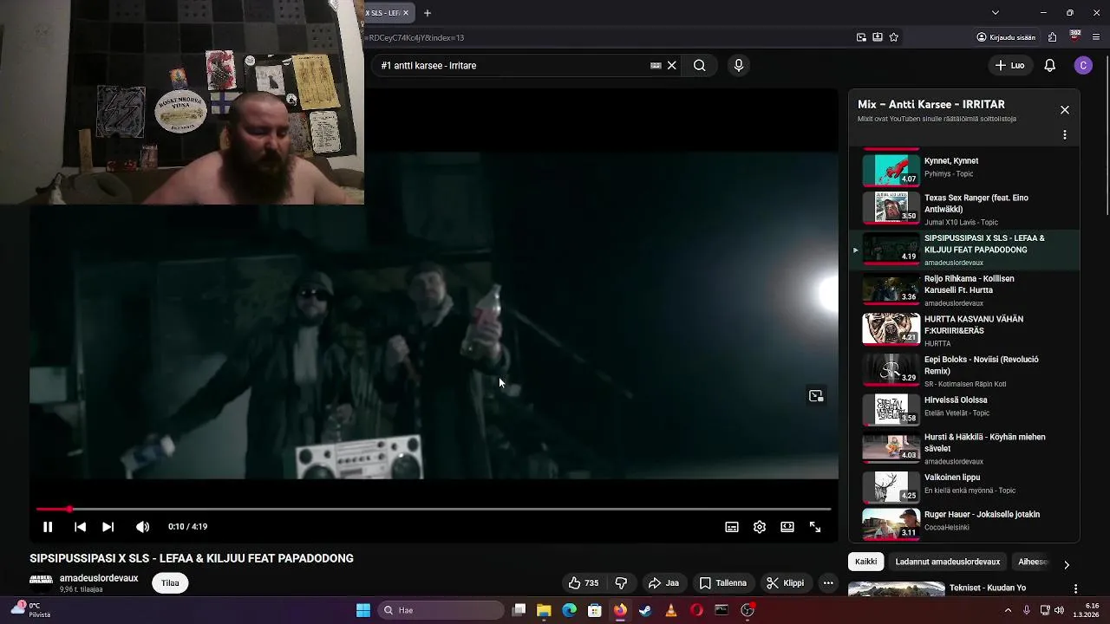Open the browser extensions puzzle icon

pos(1053,37)
